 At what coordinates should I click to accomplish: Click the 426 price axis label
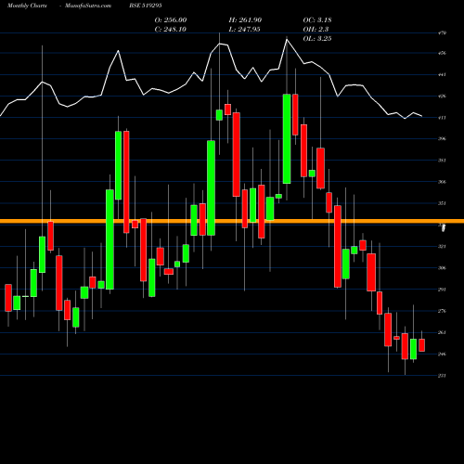442,97
